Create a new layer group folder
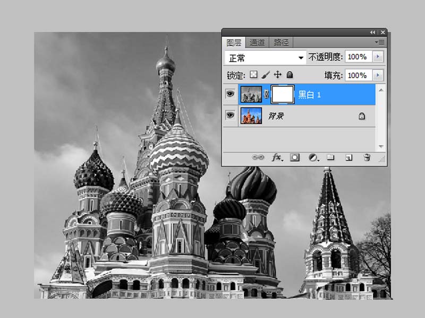Viewport: 425px width, 318px height. click(330, 157)
